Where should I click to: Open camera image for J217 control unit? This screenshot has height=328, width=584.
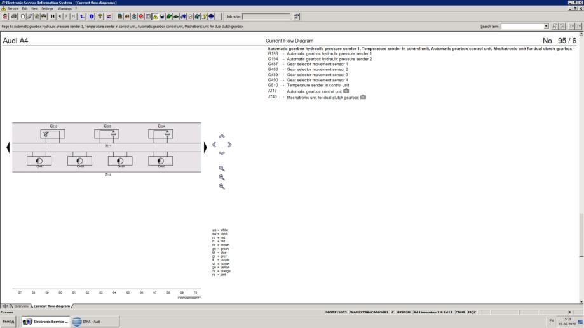[346, 91]
